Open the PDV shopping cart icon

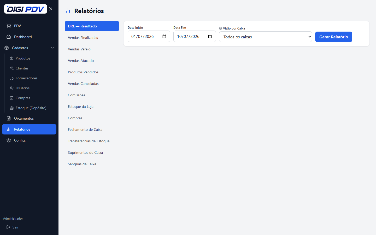[x=9, y=26]
